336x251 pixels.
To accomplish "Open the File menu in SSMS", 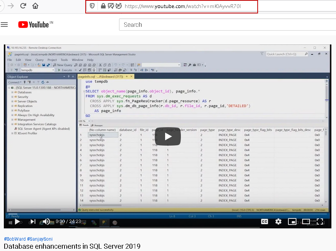I will coord(10,60).
